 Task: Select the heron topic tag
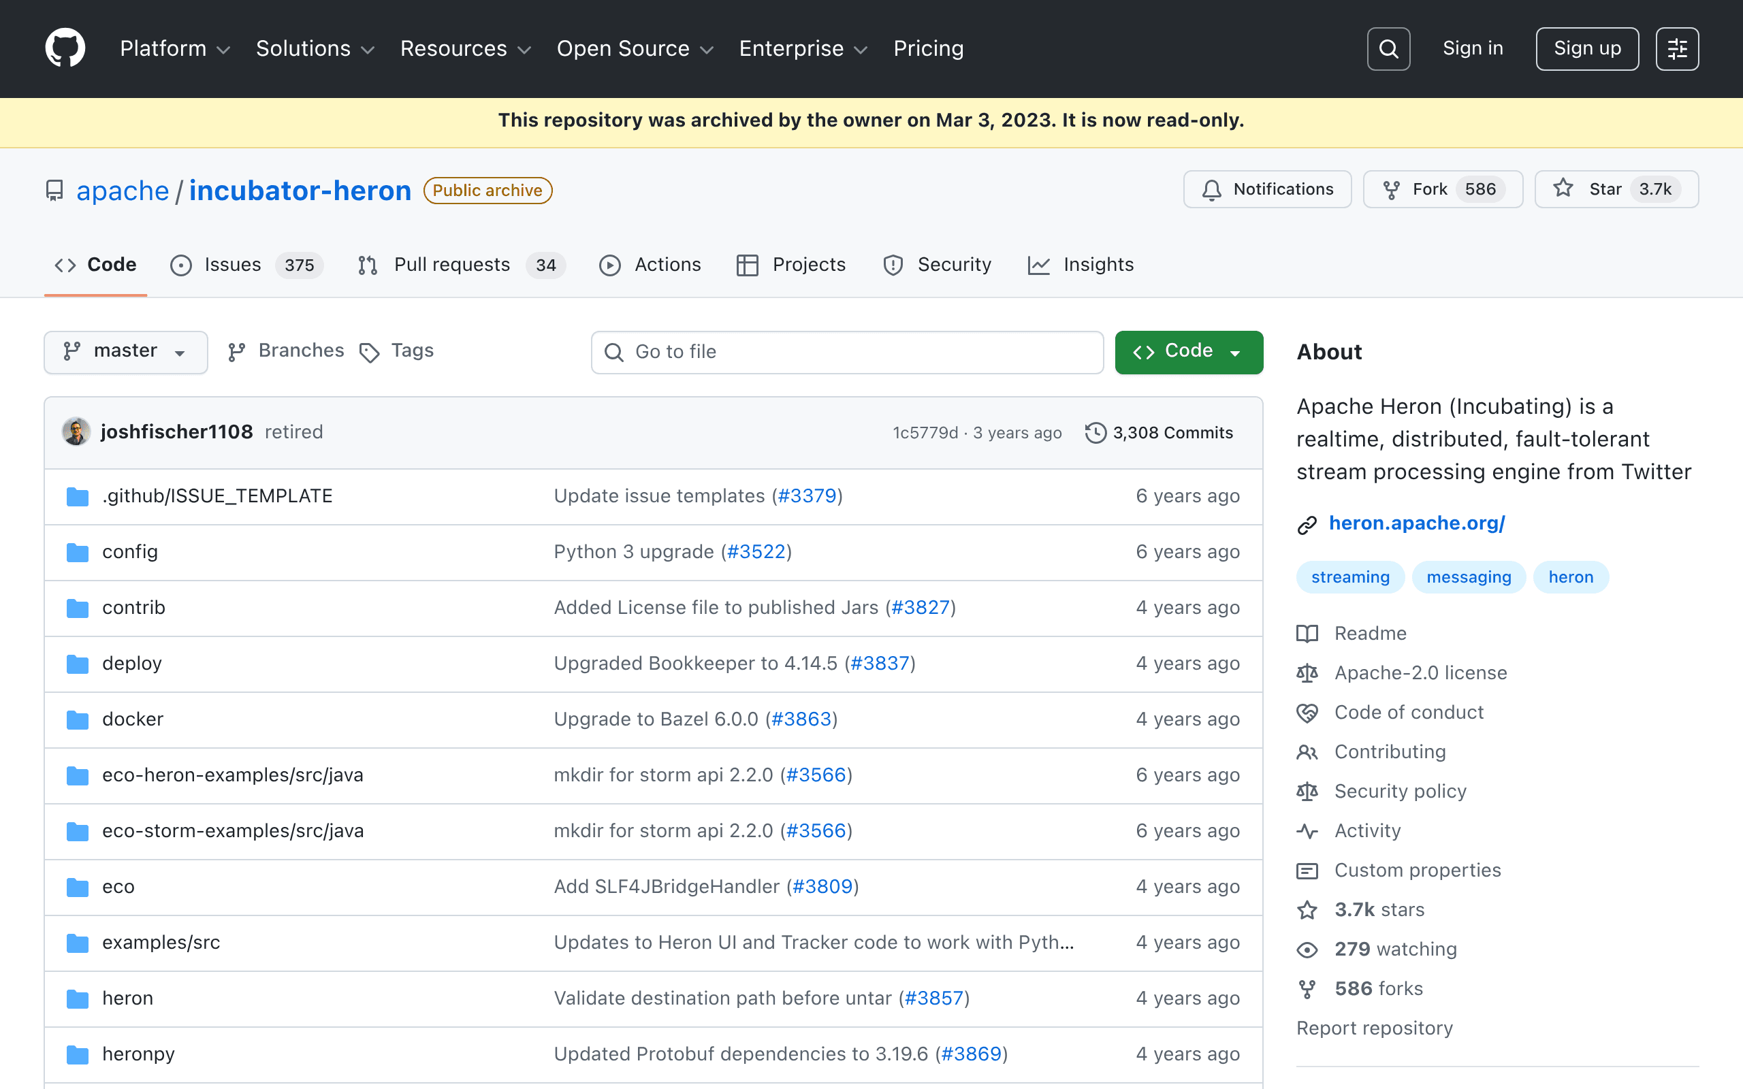point(1571,577)
